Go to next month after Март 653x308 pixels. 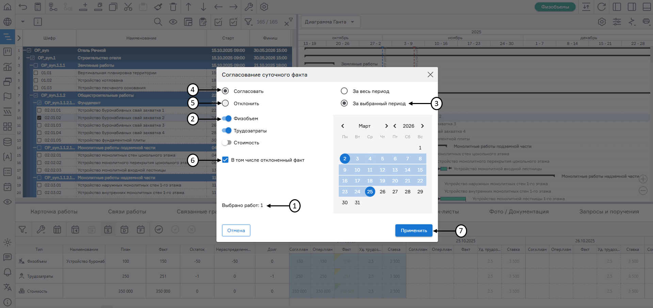click(x=386, y=126)
